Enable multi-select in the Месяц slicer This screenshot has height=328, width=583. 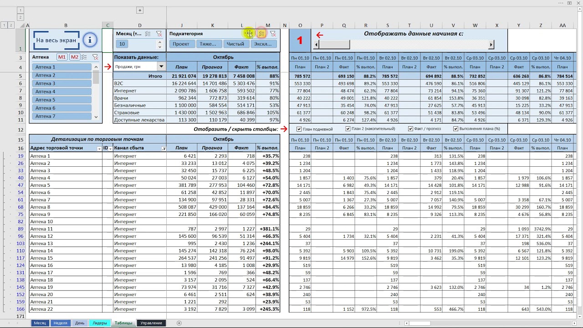[148, 34]
